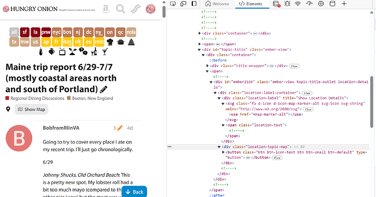Viewport: 376px width, 197px height.
Task: Click the map marker location icon
Action: coord(8,109)
